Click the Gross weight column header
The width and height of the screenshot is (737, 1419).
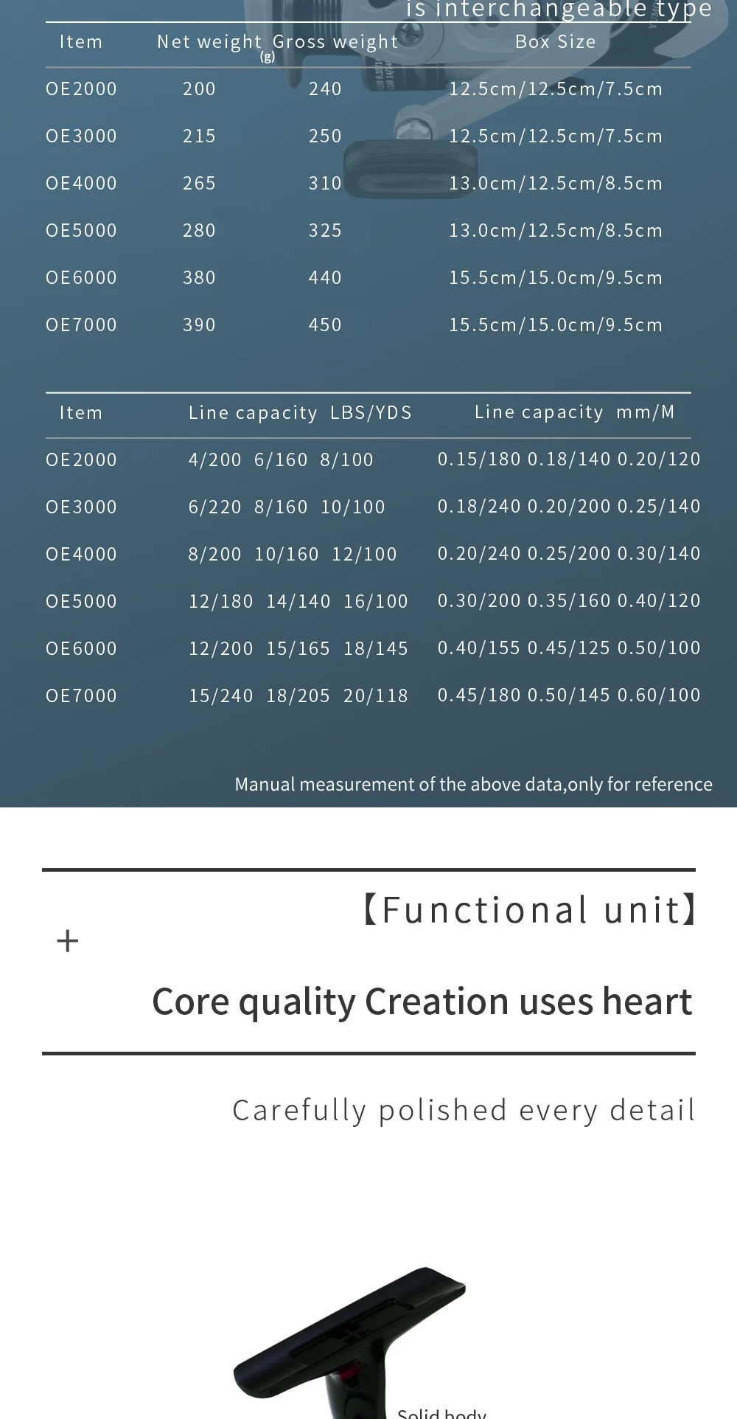335,42
